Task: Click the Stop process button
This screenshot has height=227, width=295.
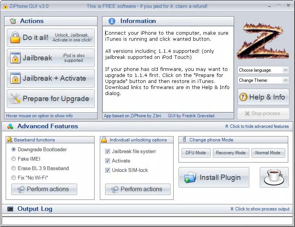Action: click(263, 114)
